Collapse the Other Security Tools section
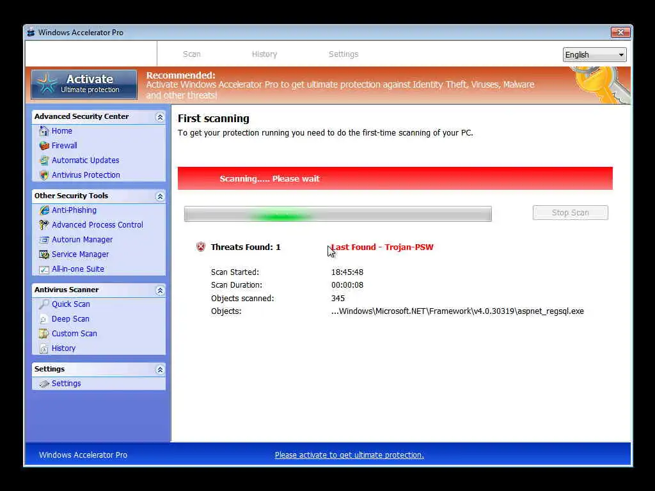This screenshot has height=491, width=655. pyautogui.click(x=160, y=196)
